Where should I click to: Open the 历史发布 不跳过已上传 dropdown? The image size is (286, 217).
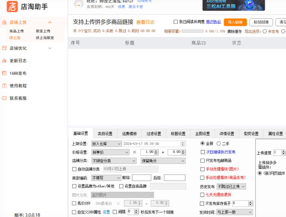pyautogui.click(x=232, y=187)
